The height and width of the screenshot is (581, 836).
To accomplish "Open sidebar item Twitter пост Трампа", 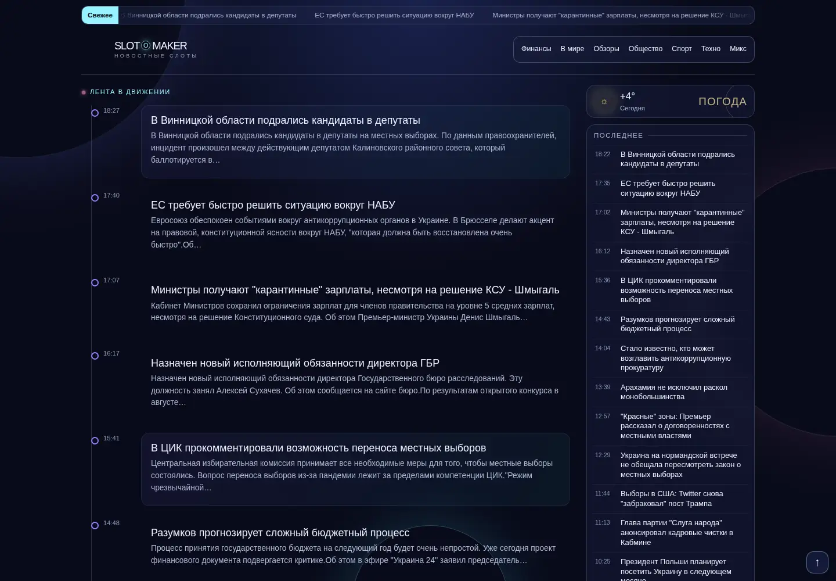I will coord(671,498).
